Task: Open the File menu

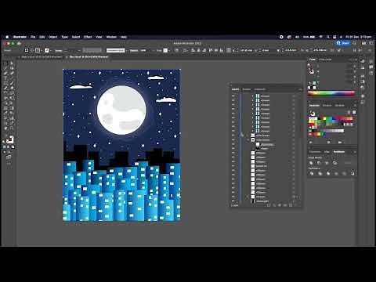Action: pyautogui.click(x=33, y=37)
